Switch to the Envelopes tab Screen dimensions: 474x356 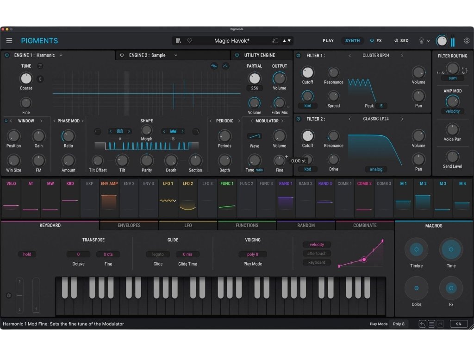pos(129,225)
